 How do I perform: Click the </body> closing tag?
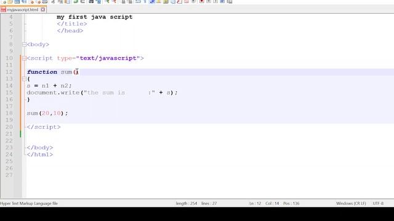[40, 147]
